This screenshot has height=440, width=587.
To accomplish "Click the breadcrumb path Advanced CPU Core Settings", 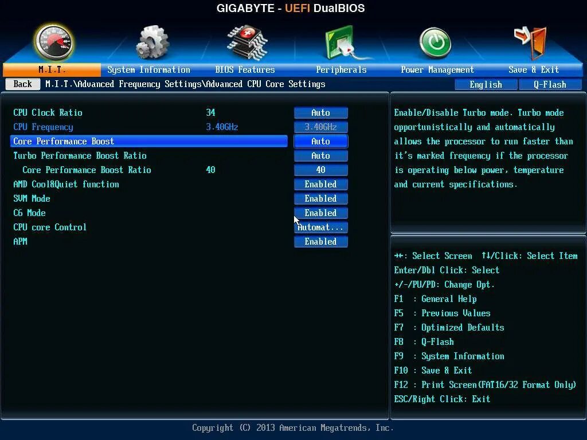I will pyautogui.click(x=265, y=84).
